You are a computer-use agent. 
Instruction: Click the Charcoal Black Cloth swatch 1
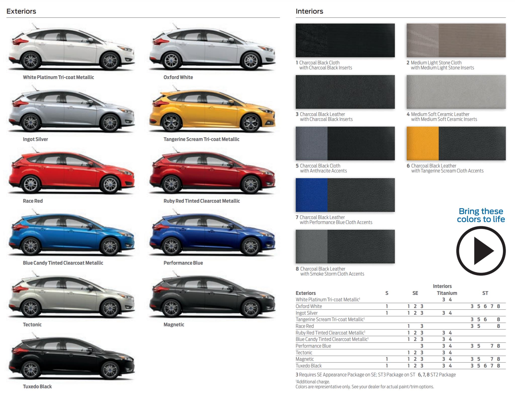(x=345, y=41)
